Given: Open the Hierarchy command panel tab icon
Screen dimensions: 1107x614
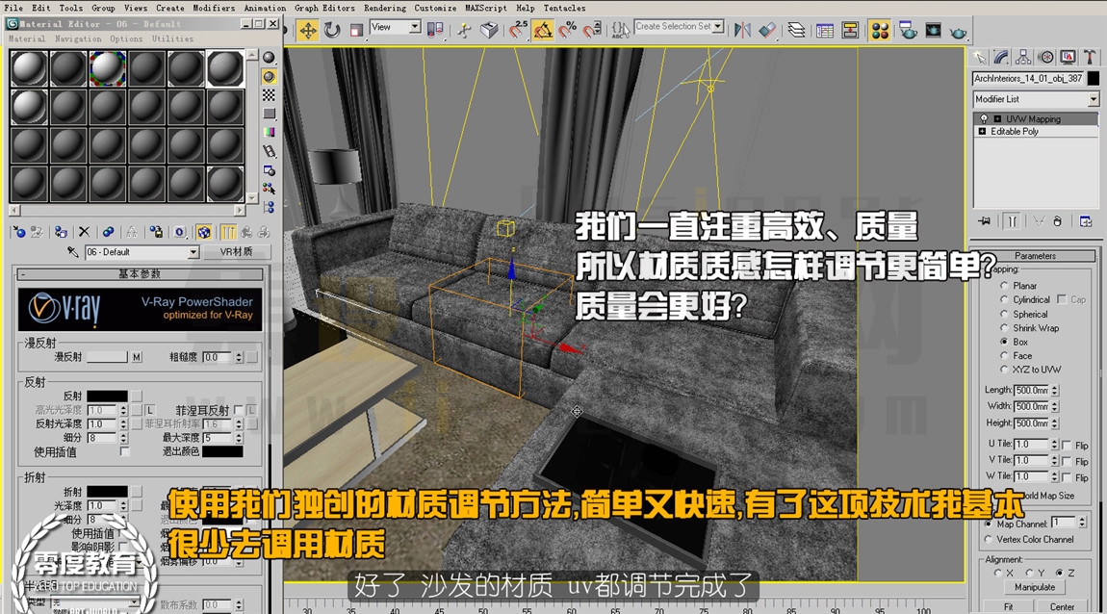Looking at the screenshot, I should (1023, 57).
